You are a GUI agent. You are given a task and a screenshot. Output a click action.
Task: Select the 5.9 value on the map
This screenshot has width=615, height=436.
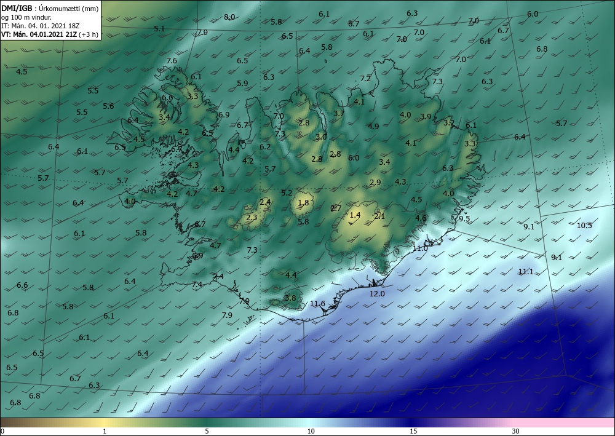[242, 83]
